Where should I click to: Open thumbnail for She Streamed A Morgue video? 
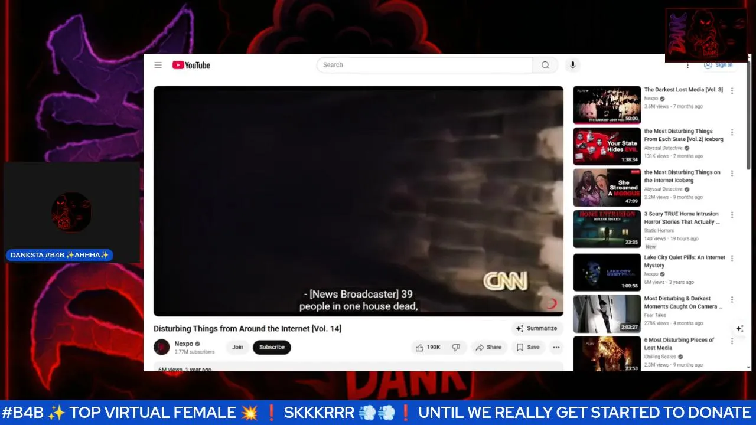pos(607,188)
